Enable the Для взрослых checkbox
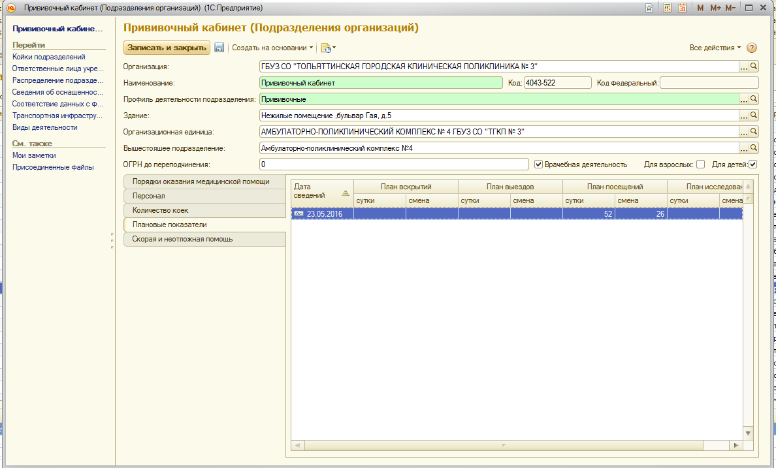This screenshot has width=776, height=468. pyautogui.click(x=700, y=164)
